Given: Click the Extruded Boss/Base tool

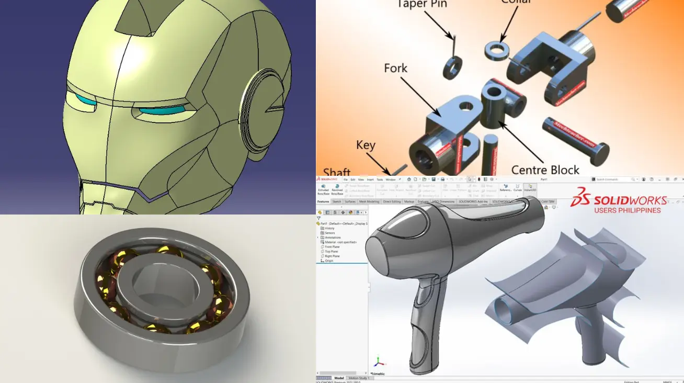Looking at the screenshot, I should coord(323,189).
